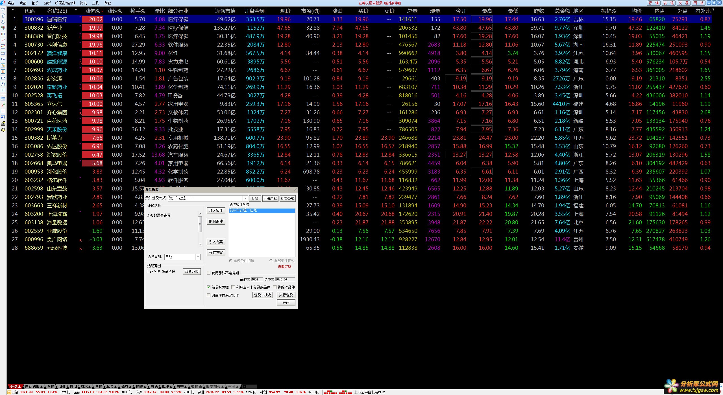723x395 pixels.
Task: Click the down arrow icon in left sidebar
Action: tap(3, 22)
